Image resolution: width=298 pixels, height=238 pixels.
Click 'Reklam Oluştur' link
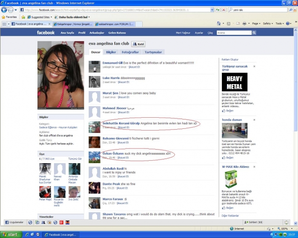[x=230, y=59]
